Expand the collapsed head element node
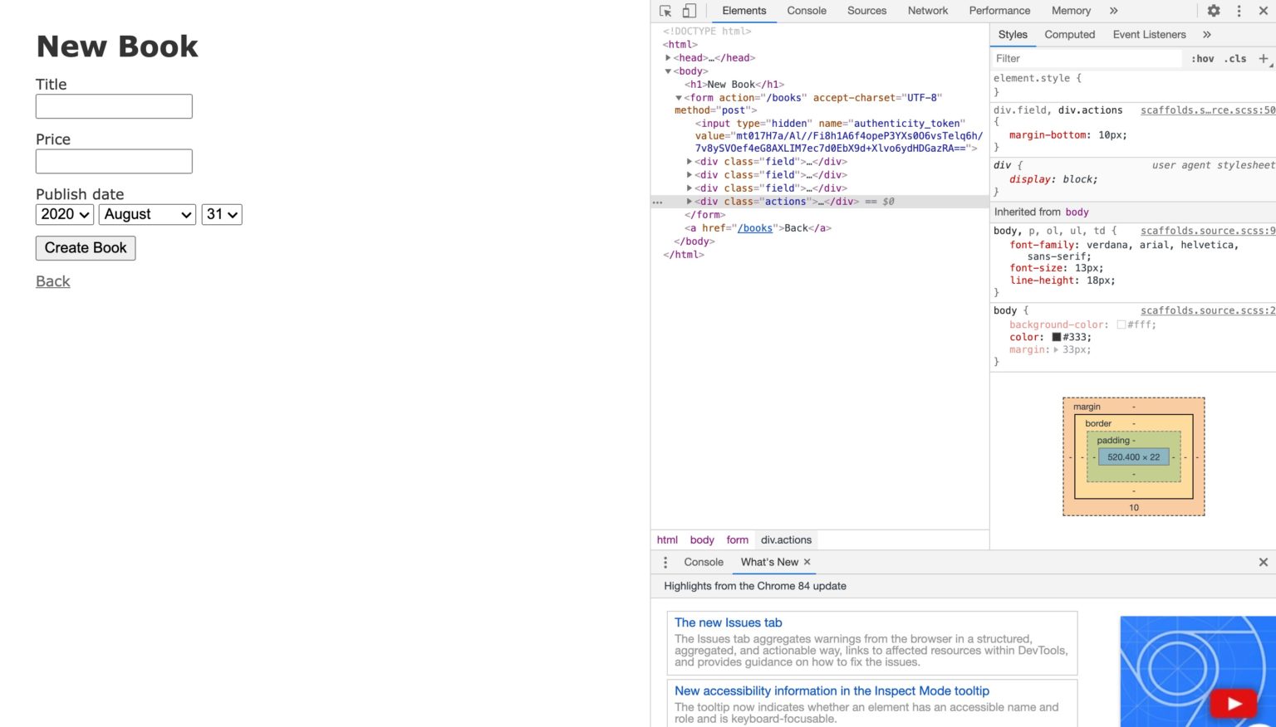Screen dimensions: 1276x727 tap(669, 57)
